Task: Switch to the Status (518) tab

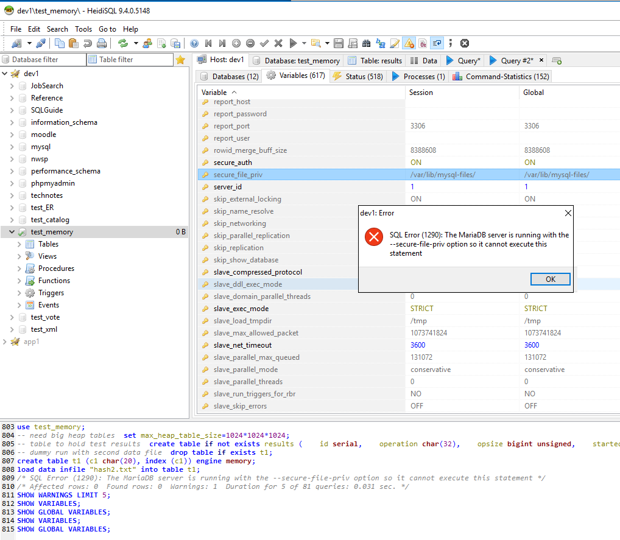Action: click(x=358, y=76)
